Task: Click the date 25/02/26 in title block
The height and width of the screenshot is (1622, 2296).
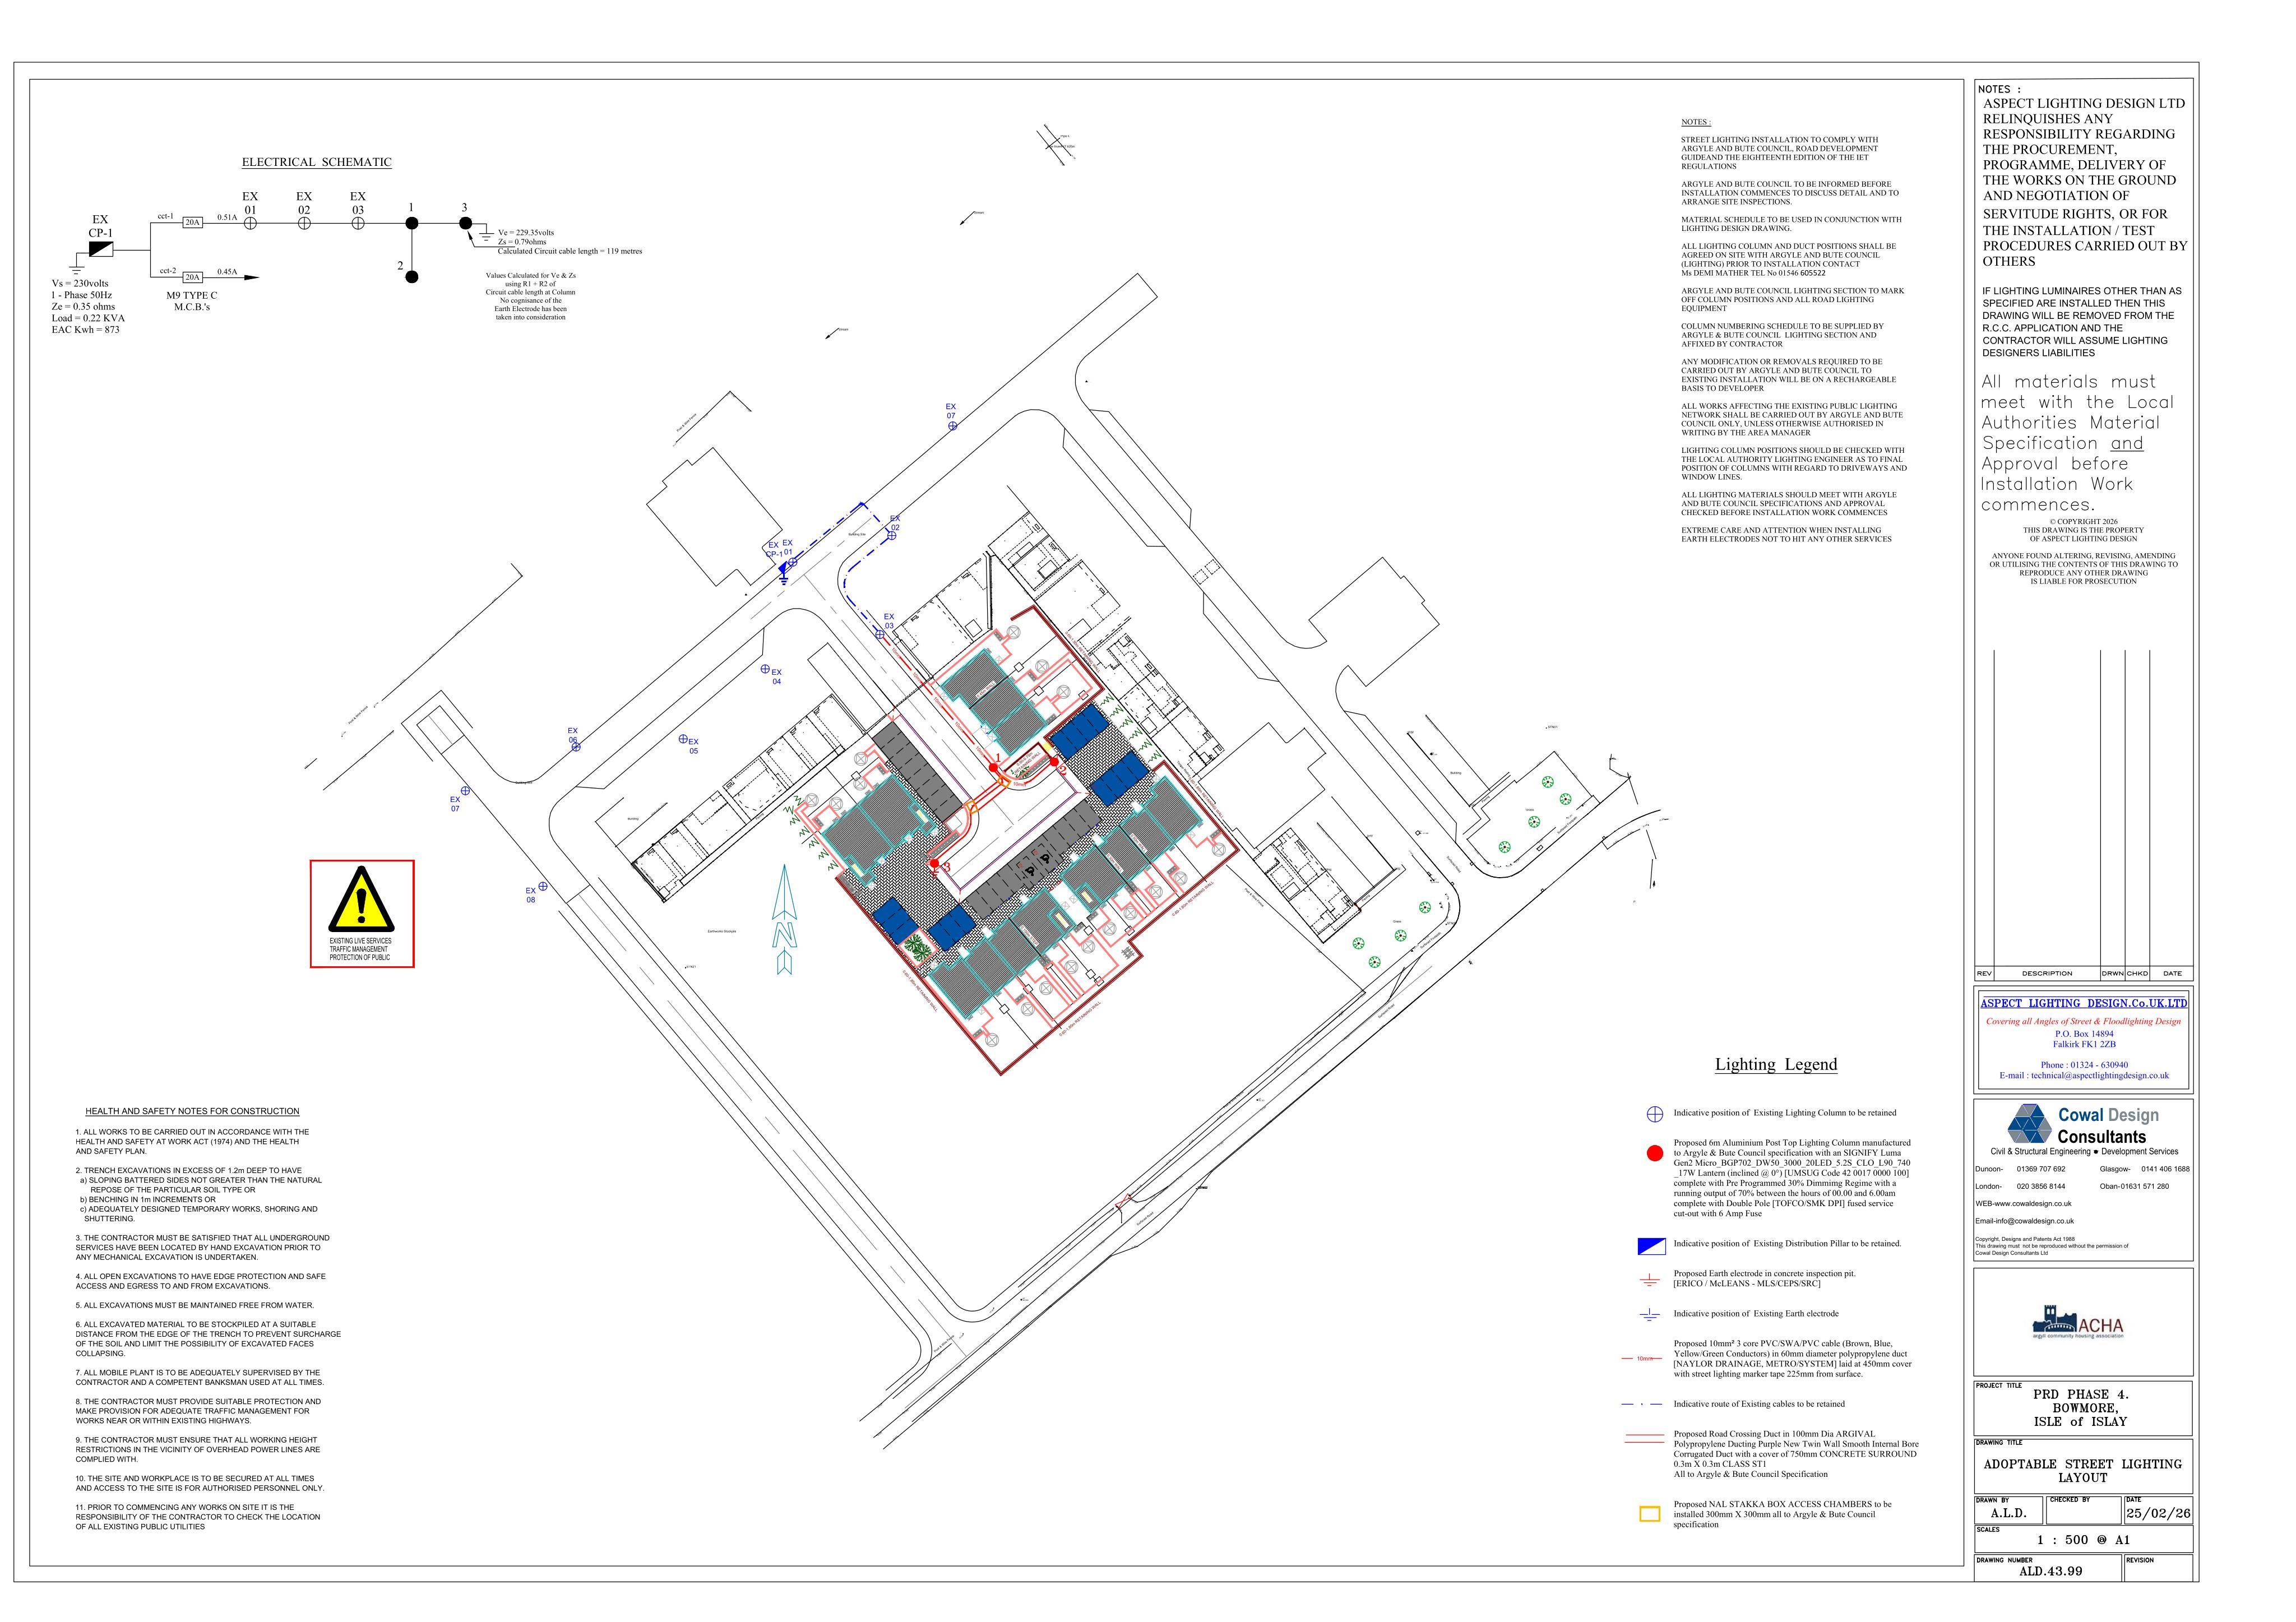Action: pyautogui.click(x=2158, y=1513)
